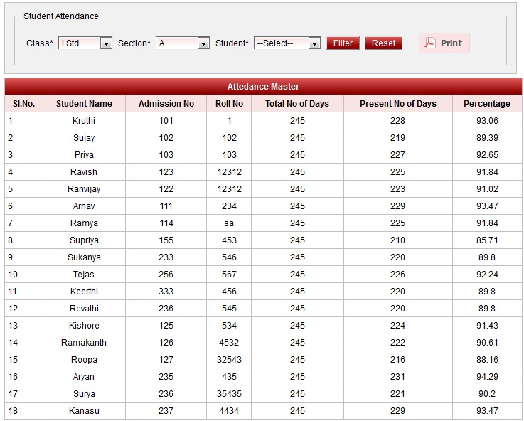This screenshot has height=421, width=524.
Task: Click the Student Name column header
Action: pos(84,104)
